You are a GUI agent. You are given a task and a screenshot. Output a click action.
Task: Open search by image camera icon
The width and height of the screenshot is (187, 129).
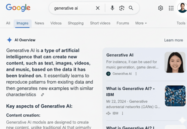[122, 8]
